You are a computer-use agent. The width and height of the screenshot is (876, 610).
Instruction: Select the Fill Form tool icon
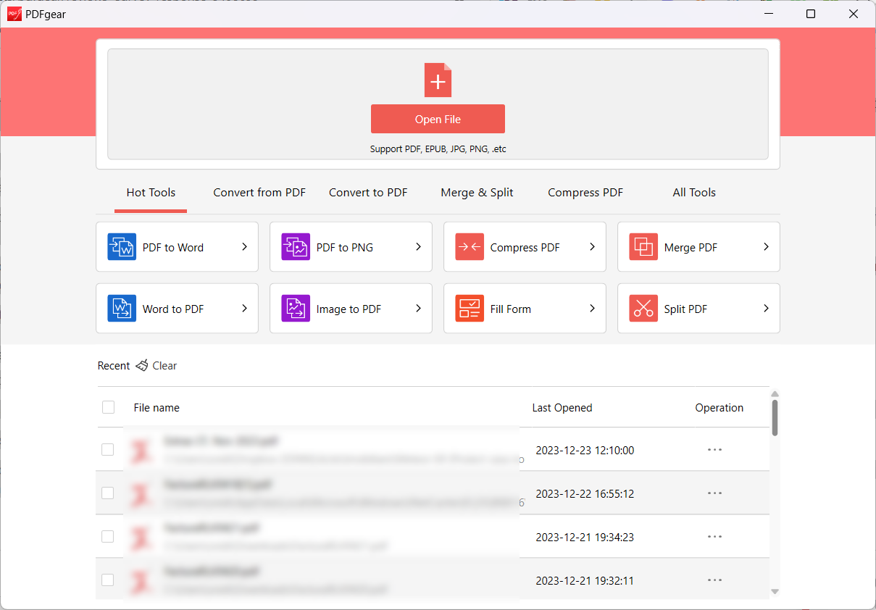point(470,308)
